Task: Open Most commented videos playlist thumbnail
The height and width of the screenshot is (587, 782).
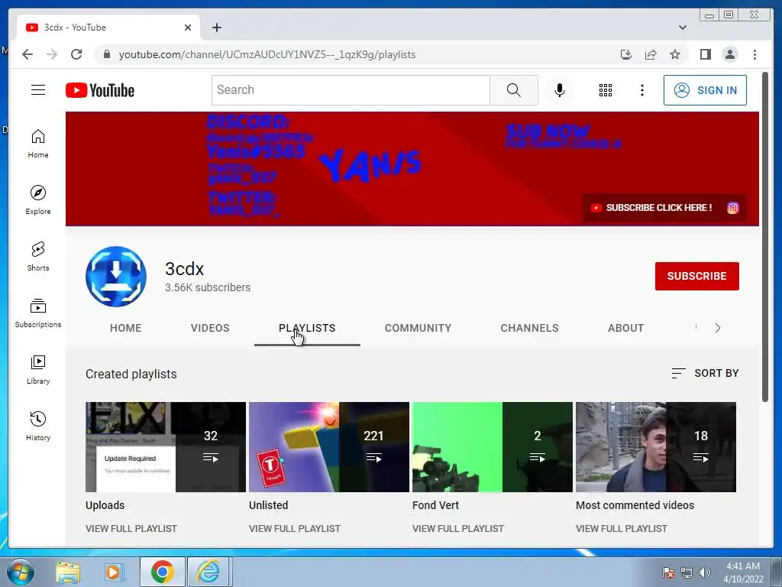Action: [656, 446]
